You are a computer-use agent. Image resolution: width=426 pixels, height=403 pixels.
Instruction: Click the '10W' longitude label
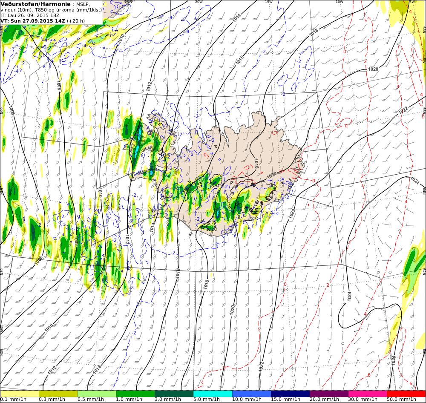click(x=340, y=2)
